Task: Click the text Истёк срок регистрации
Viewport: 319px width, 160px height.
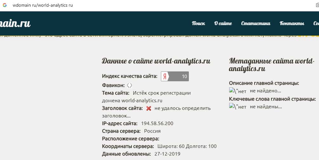Action: coord(162,93)
